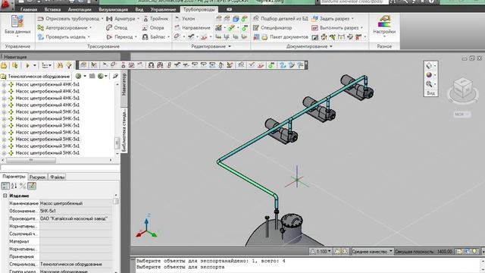Viewport: 485px width, 273px height.
Task: Click the printer icon beside Пакет документов
Action: coord(264,37)
